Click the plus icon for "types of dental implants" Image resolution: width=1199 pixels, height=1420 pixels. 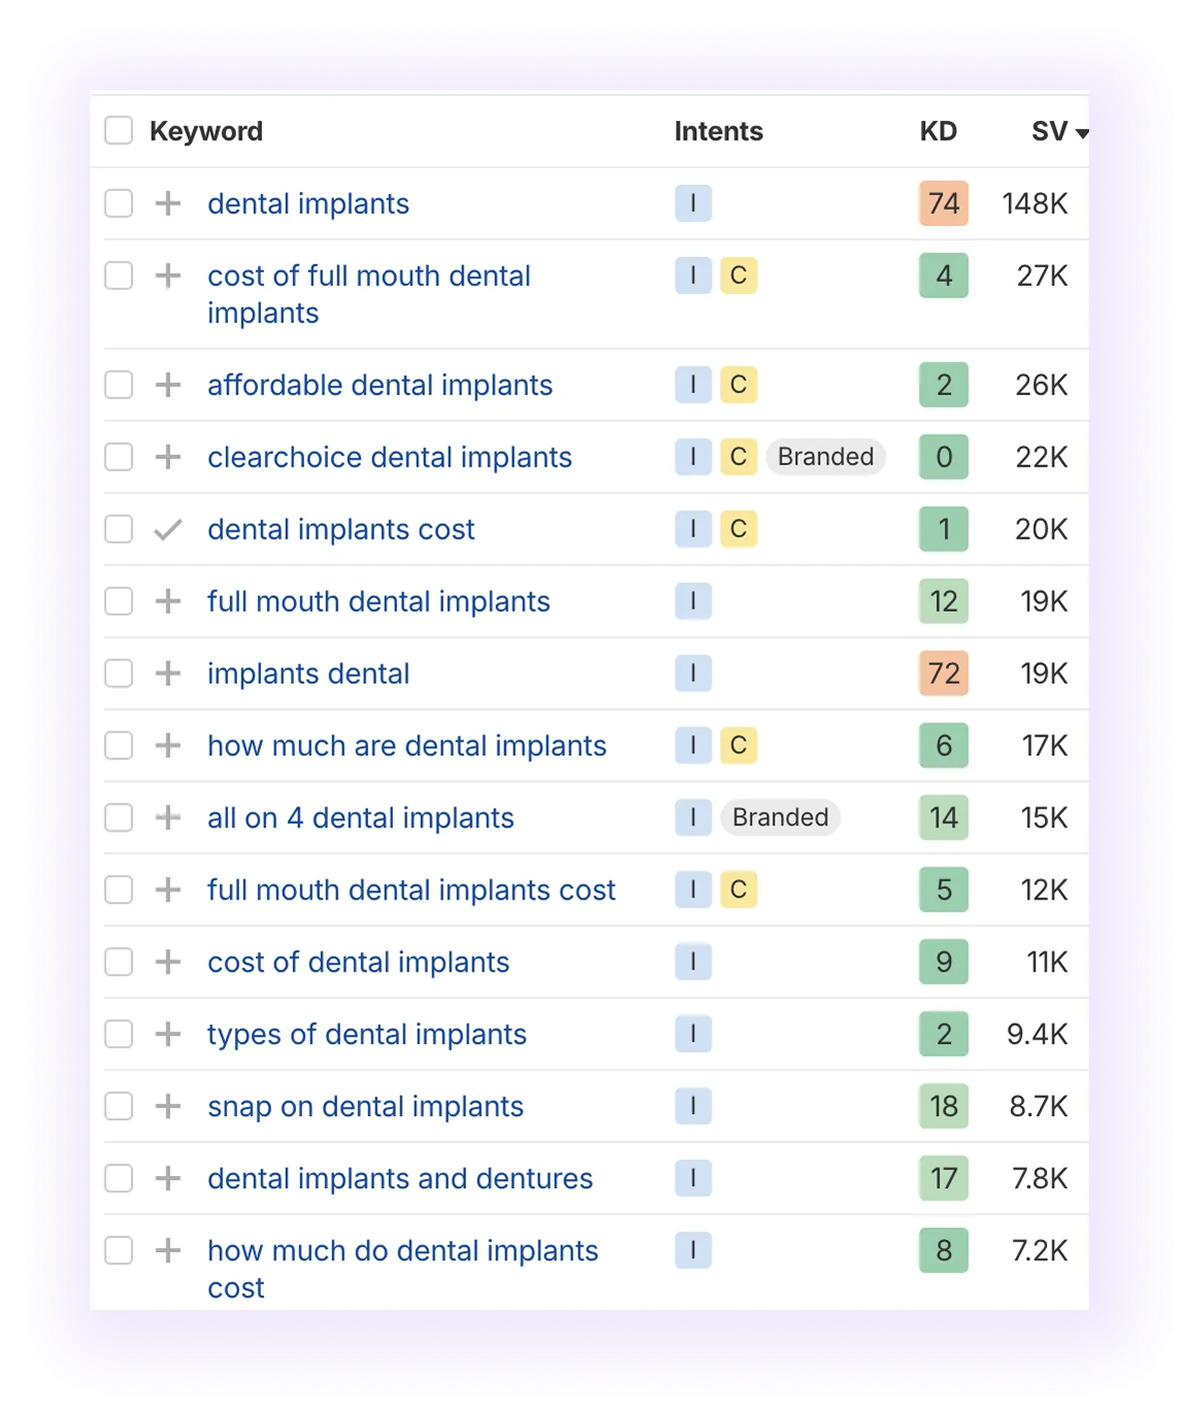169,1034
